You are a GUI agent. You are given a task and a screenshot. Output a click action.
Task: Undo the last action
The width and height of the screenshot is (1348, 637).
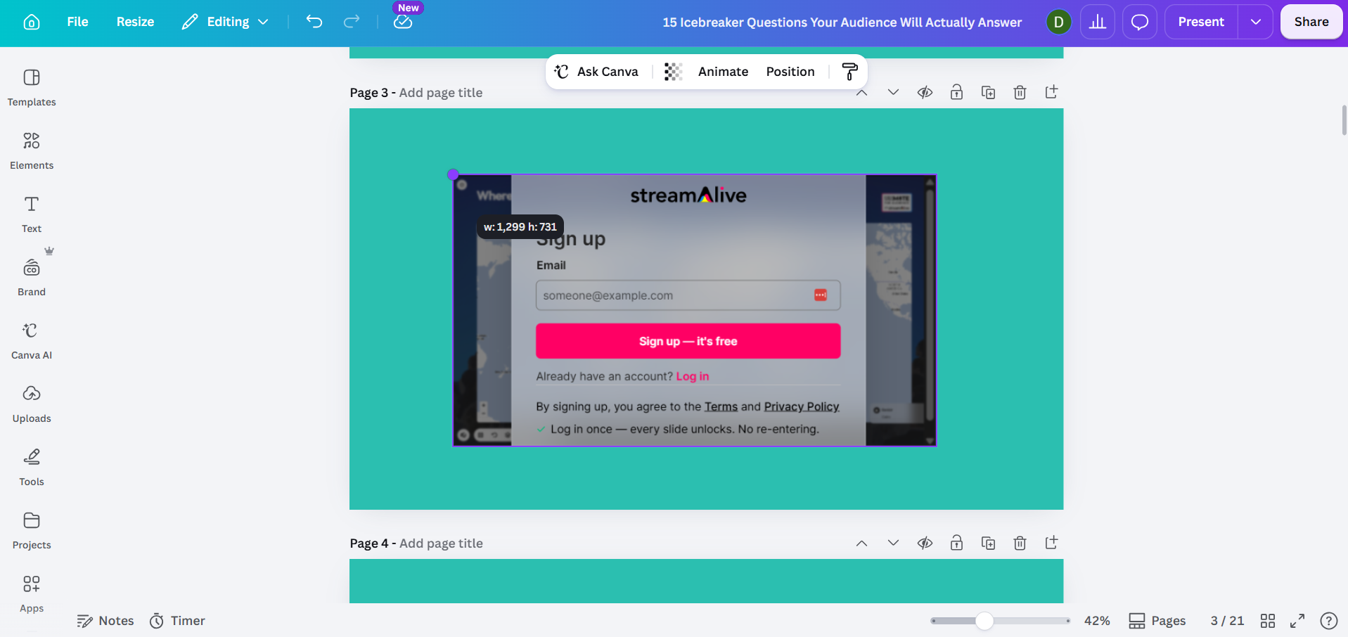pyautogui.click(x=314, y=22)
